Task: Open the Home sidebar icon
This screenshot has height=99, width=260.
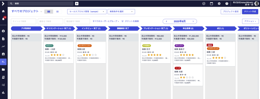Action: (x=3, y=11)
